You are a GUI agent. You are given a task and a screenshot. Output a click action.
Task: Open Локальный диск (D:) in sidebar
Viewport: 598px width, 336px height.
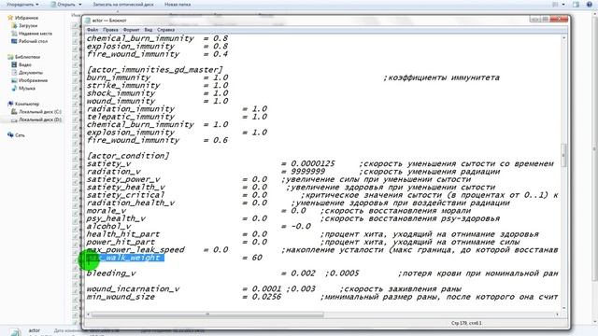pos(40,119)
